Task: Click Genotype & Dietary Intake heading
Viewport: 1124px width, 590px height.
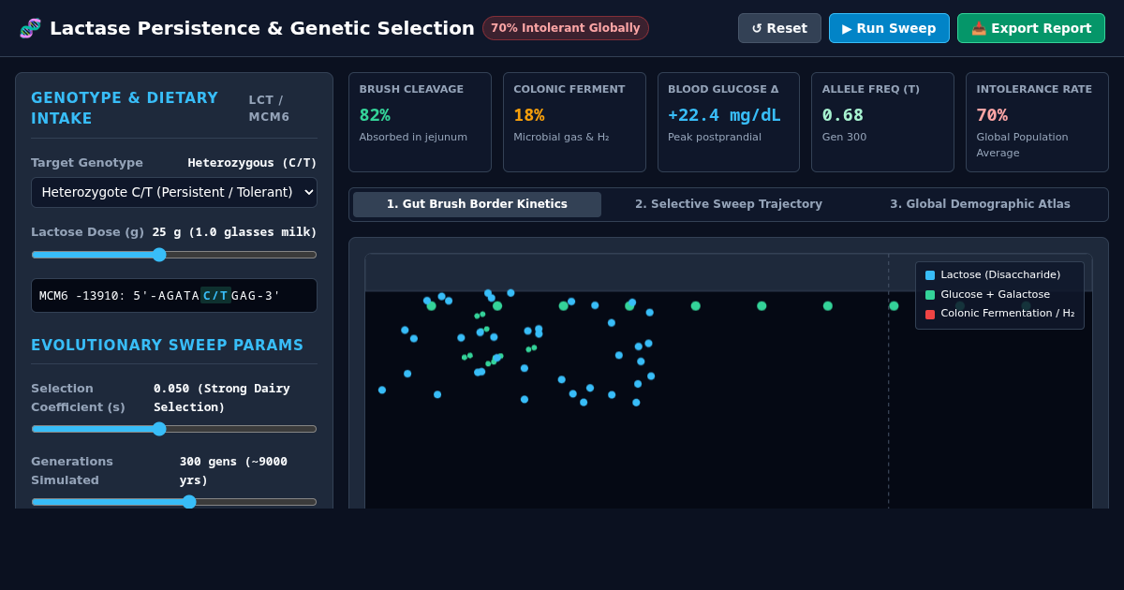Action: click(x=125, y=109)
